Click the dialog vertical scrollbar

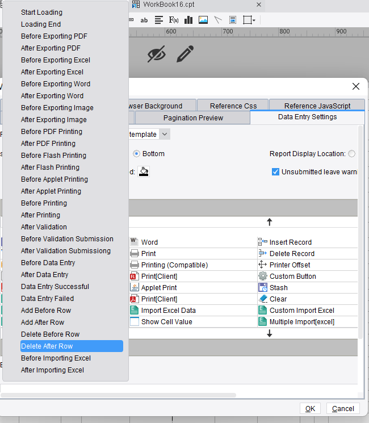coord(360,232)
